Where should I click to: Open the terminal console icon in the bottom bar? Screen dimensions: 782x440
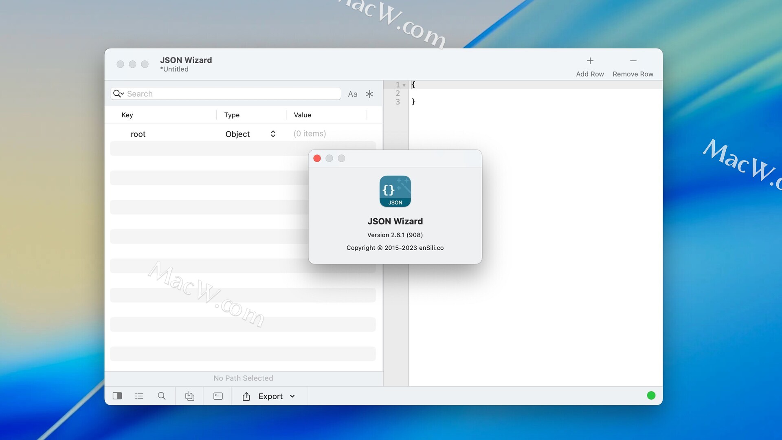click(x=218, y=396)
